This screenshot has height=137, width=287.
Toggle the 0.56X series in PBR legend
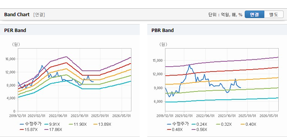199,129
